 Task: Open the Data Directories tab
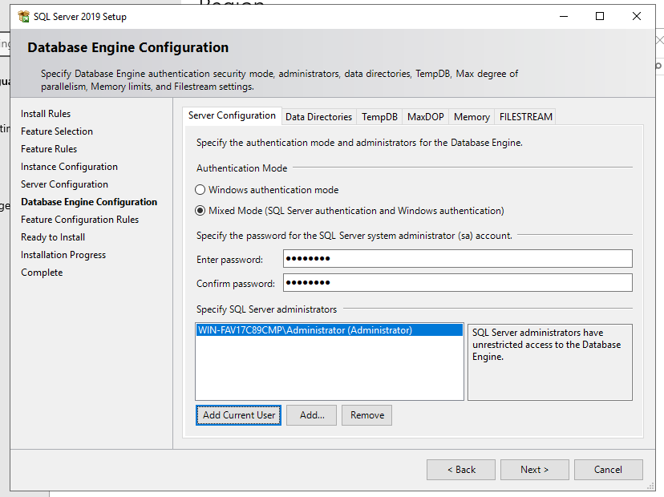(319, 117)
